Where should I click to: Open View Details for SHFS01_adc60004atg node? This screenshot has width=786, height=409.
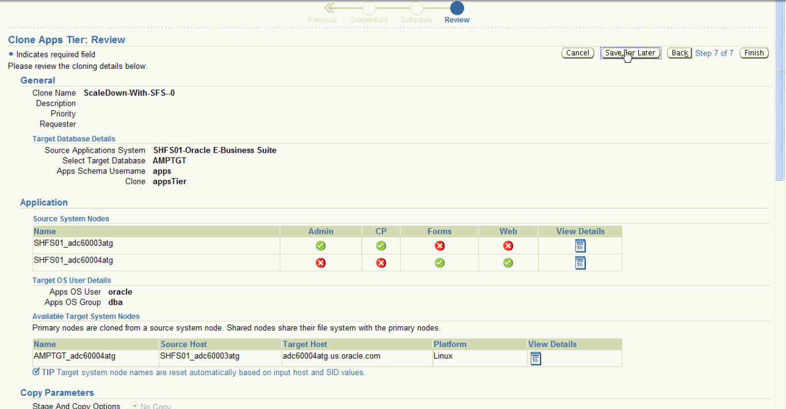[x=580, y=263]
